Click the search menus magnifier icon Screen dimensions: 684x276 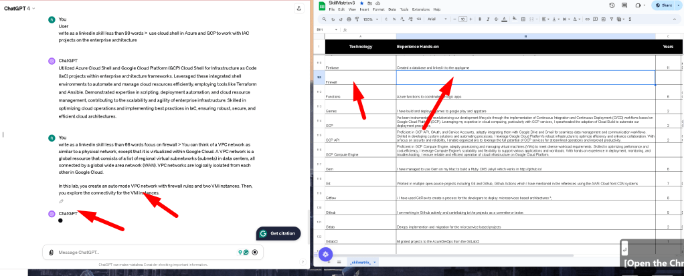(x=324, y=19)
